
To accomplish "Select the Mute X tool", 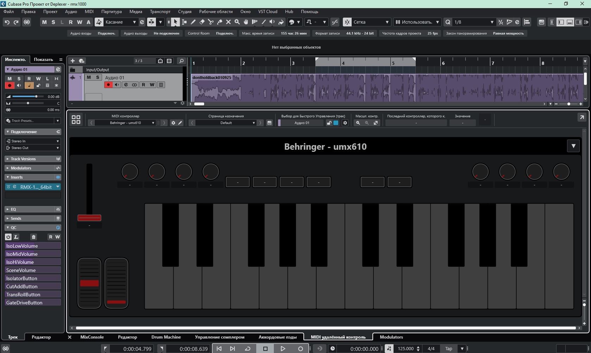I will (228, 22).
